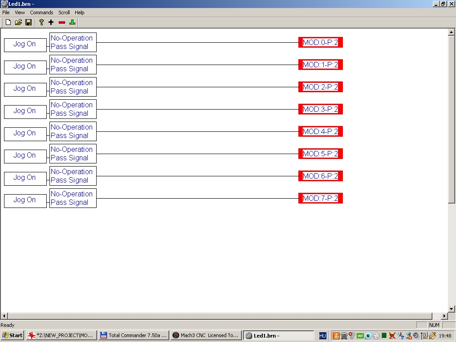Click the calendar tray icon showing 53

tap(424, 336)
